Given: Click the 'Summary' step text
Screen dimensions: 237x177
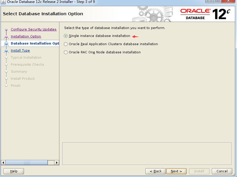Looking at the screenshot, I should (19, 72).
